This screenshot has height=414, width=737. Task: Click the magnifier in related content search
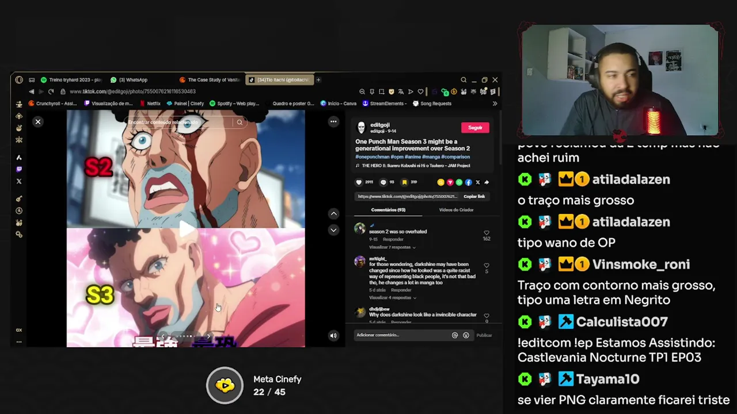pos(240,122)
